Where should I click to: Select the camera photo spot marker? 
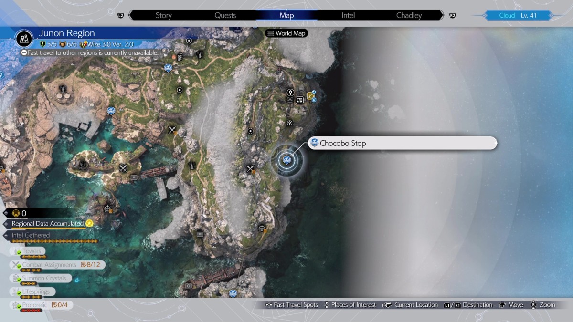(189, 285)
